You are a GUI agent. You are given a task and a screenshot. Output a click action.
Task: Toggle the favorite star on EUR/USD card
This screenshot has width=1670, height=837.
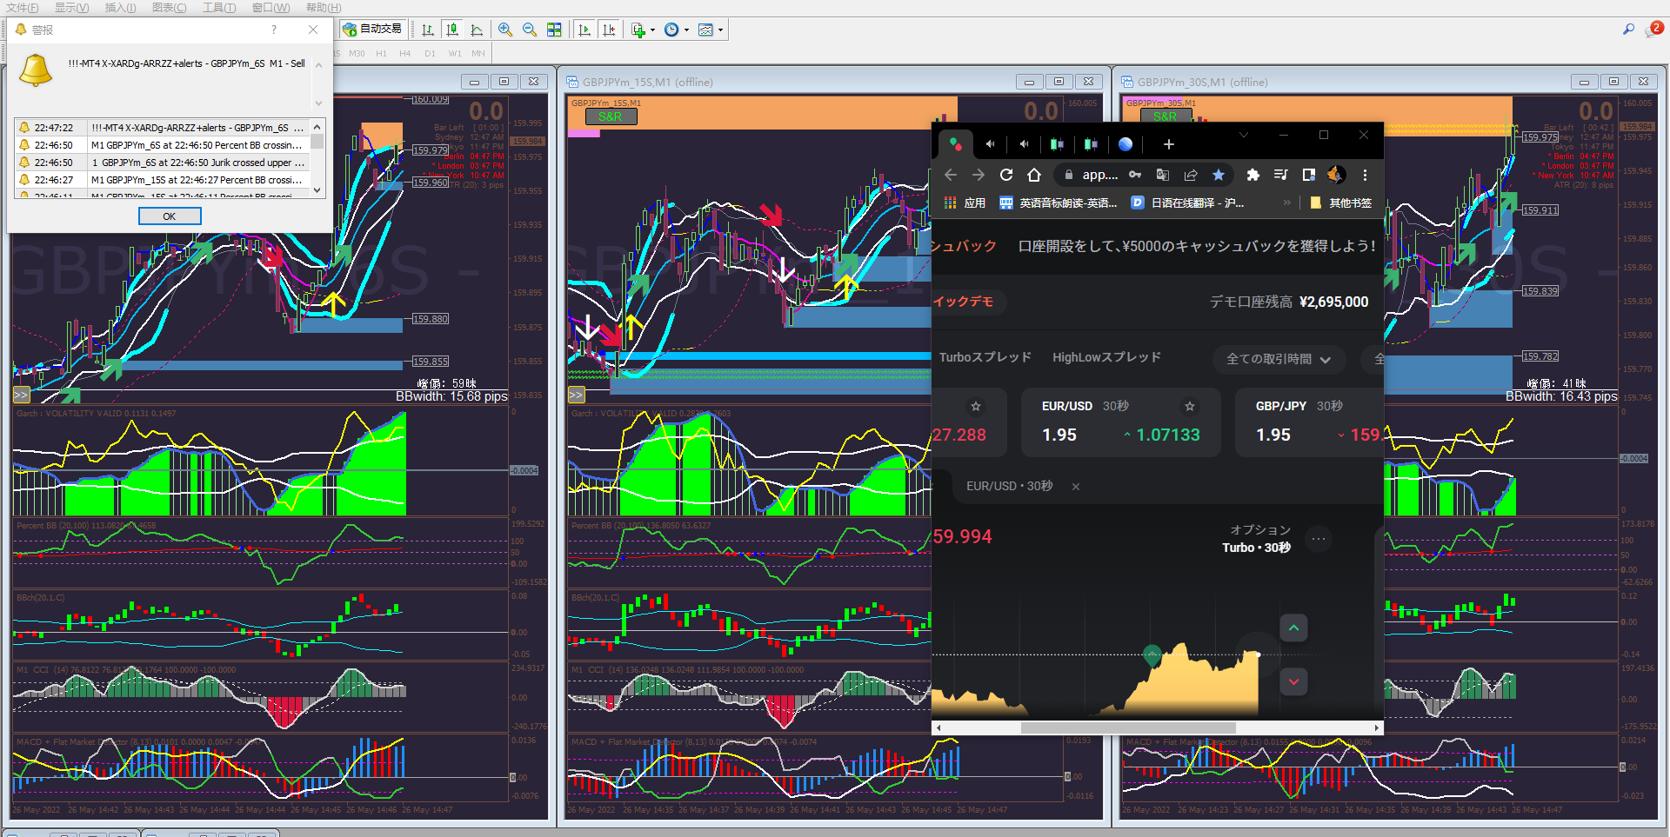point(1190,406)
